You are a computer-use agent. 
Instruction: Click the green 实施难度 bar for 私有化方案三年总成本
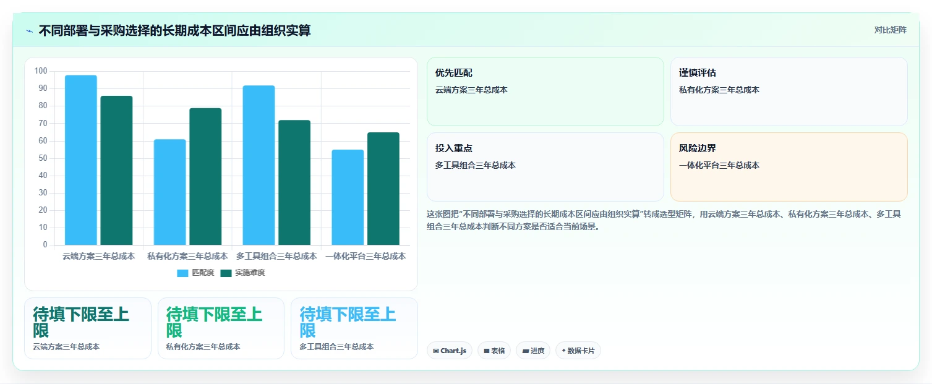[x=205, y=177]
